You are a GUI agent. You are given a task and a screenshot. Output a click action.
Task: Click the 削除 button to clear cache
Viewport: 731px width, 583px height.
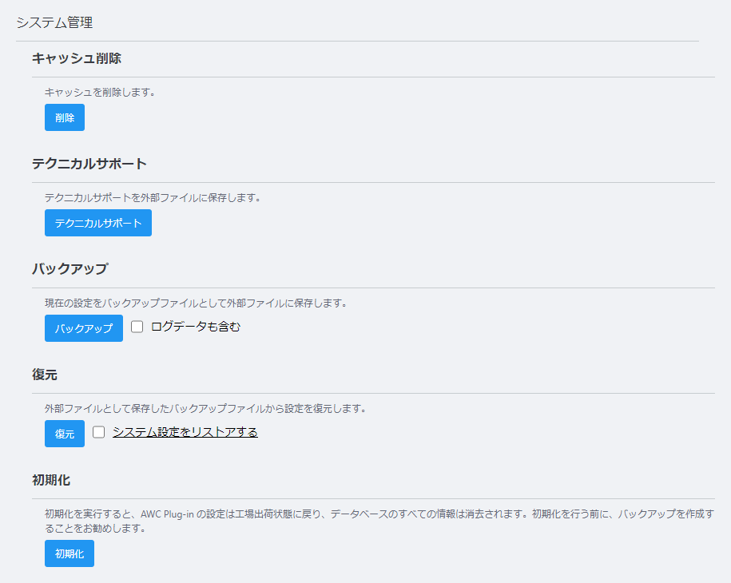click(x=65, y=117)
